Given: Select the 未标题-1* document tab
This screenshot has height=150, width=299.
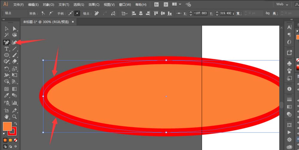Looking at the screenshot, I should (x=46, y=22).
